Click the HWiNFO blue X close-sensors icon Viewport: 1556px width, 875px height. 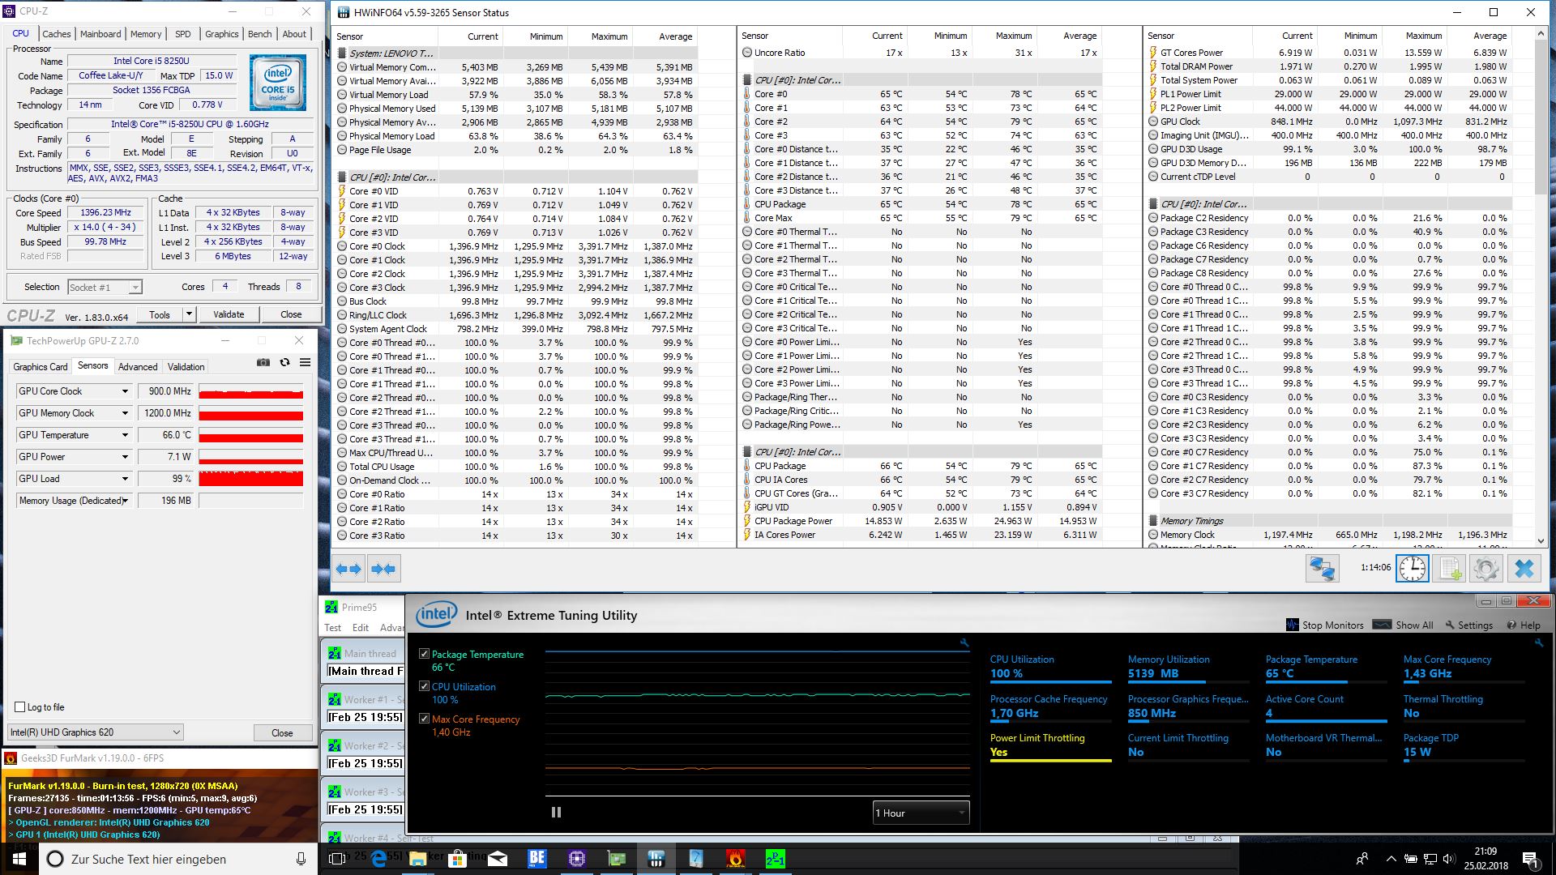tap(1524, 569)
